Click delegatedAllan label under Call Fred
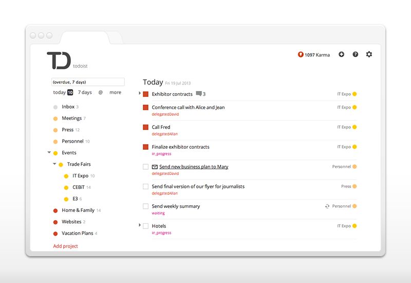411x283 pixels. [164, 134]
